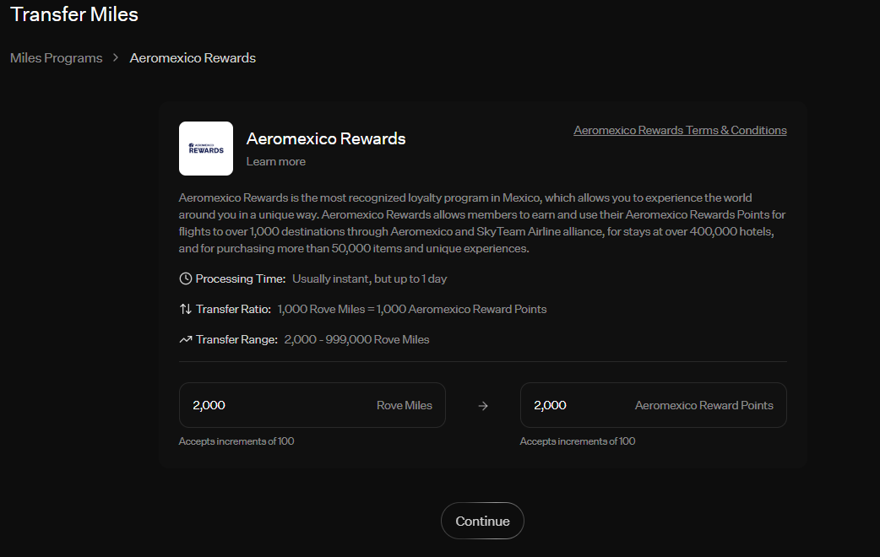880x557 pixels.
Task: Click the 'Transfer Range:' label
Action: click(x=236, y=339)
